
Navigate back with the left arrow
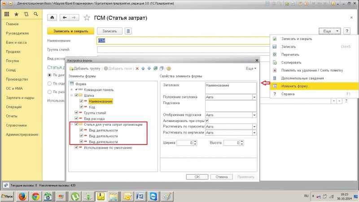click(x=65, y=18)
